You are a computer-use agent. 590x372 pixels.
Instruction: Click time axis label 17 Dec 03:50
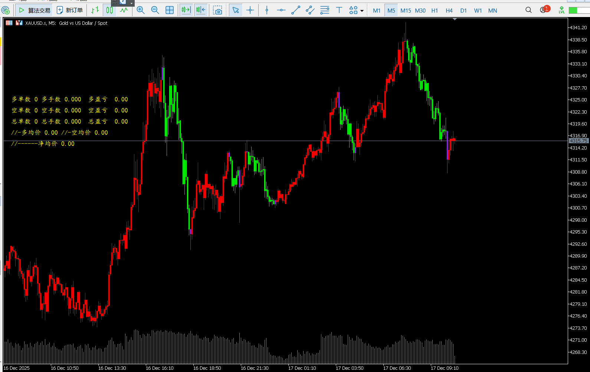coord(350,368)
